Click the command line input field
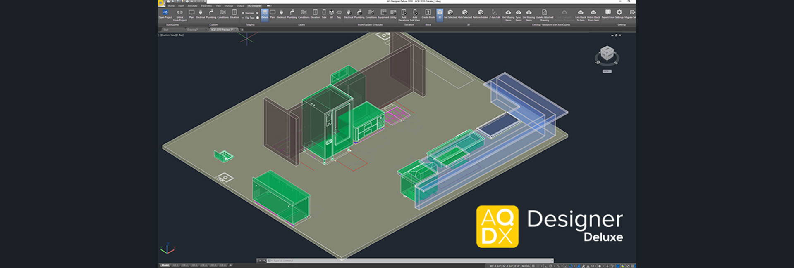This screenshot has width=794, height=268. pyautogui.click(x=409, y=261)
